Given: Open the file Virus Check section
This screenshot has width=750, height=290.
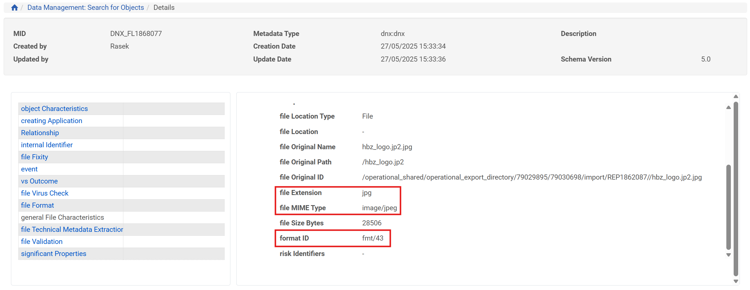Looking at the screenshot, I should (44, 193).
